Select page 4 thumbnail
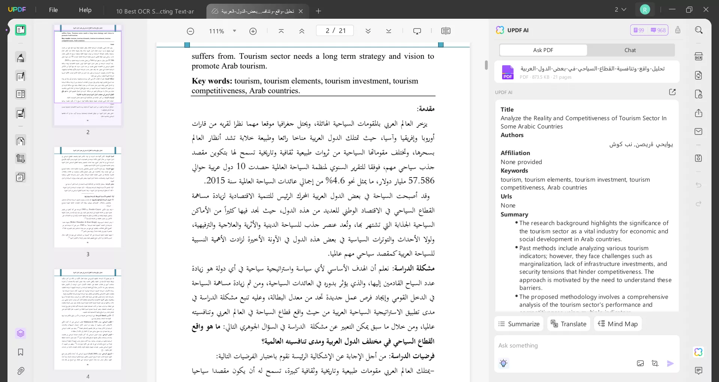 point(88,319)
